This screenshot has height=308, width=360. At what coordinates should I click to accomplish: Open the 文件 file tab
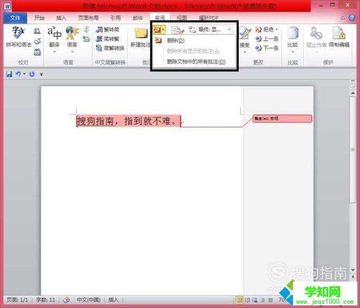tap(15, 18)
